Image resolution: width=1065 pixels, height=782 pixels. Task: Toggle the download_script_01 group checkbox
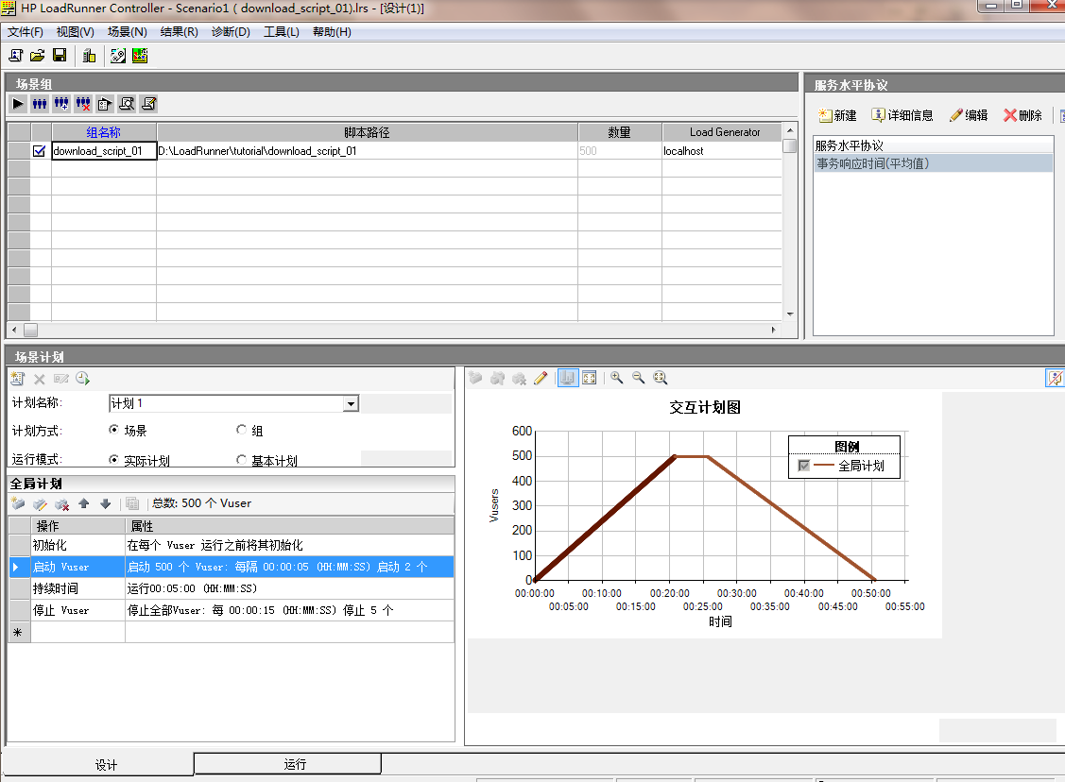pos(39,150)
